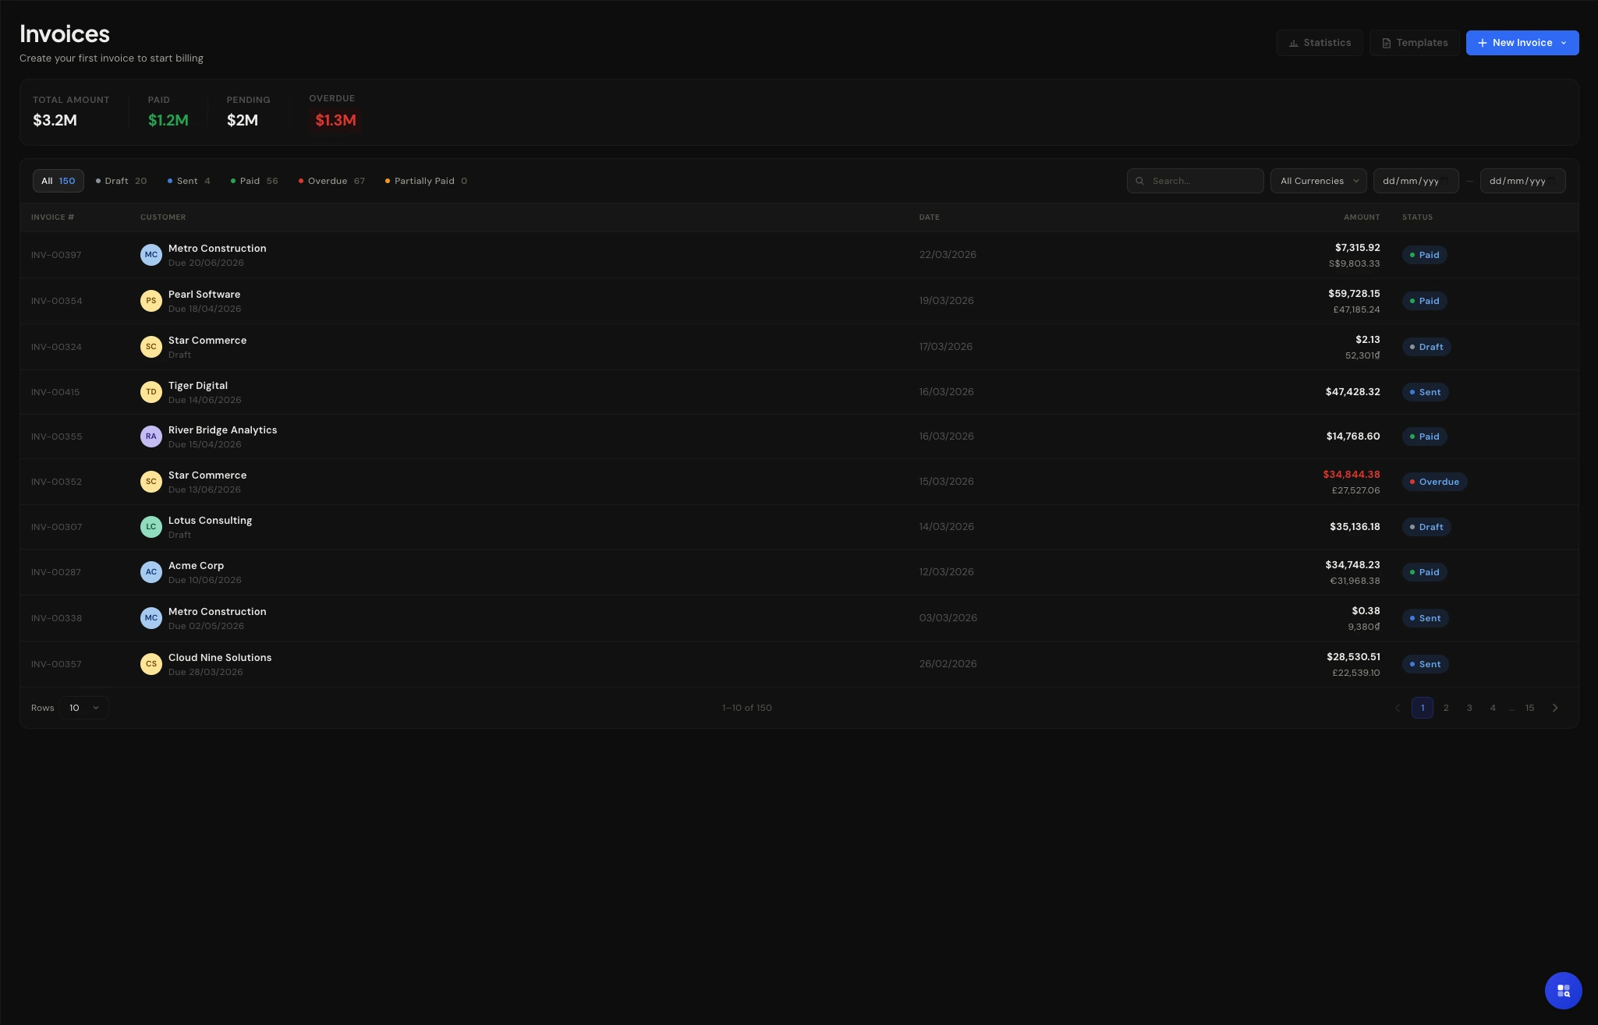Switch to the Draft filter tab
This screenshot has width=1598, height=1025.
(121, 181)
